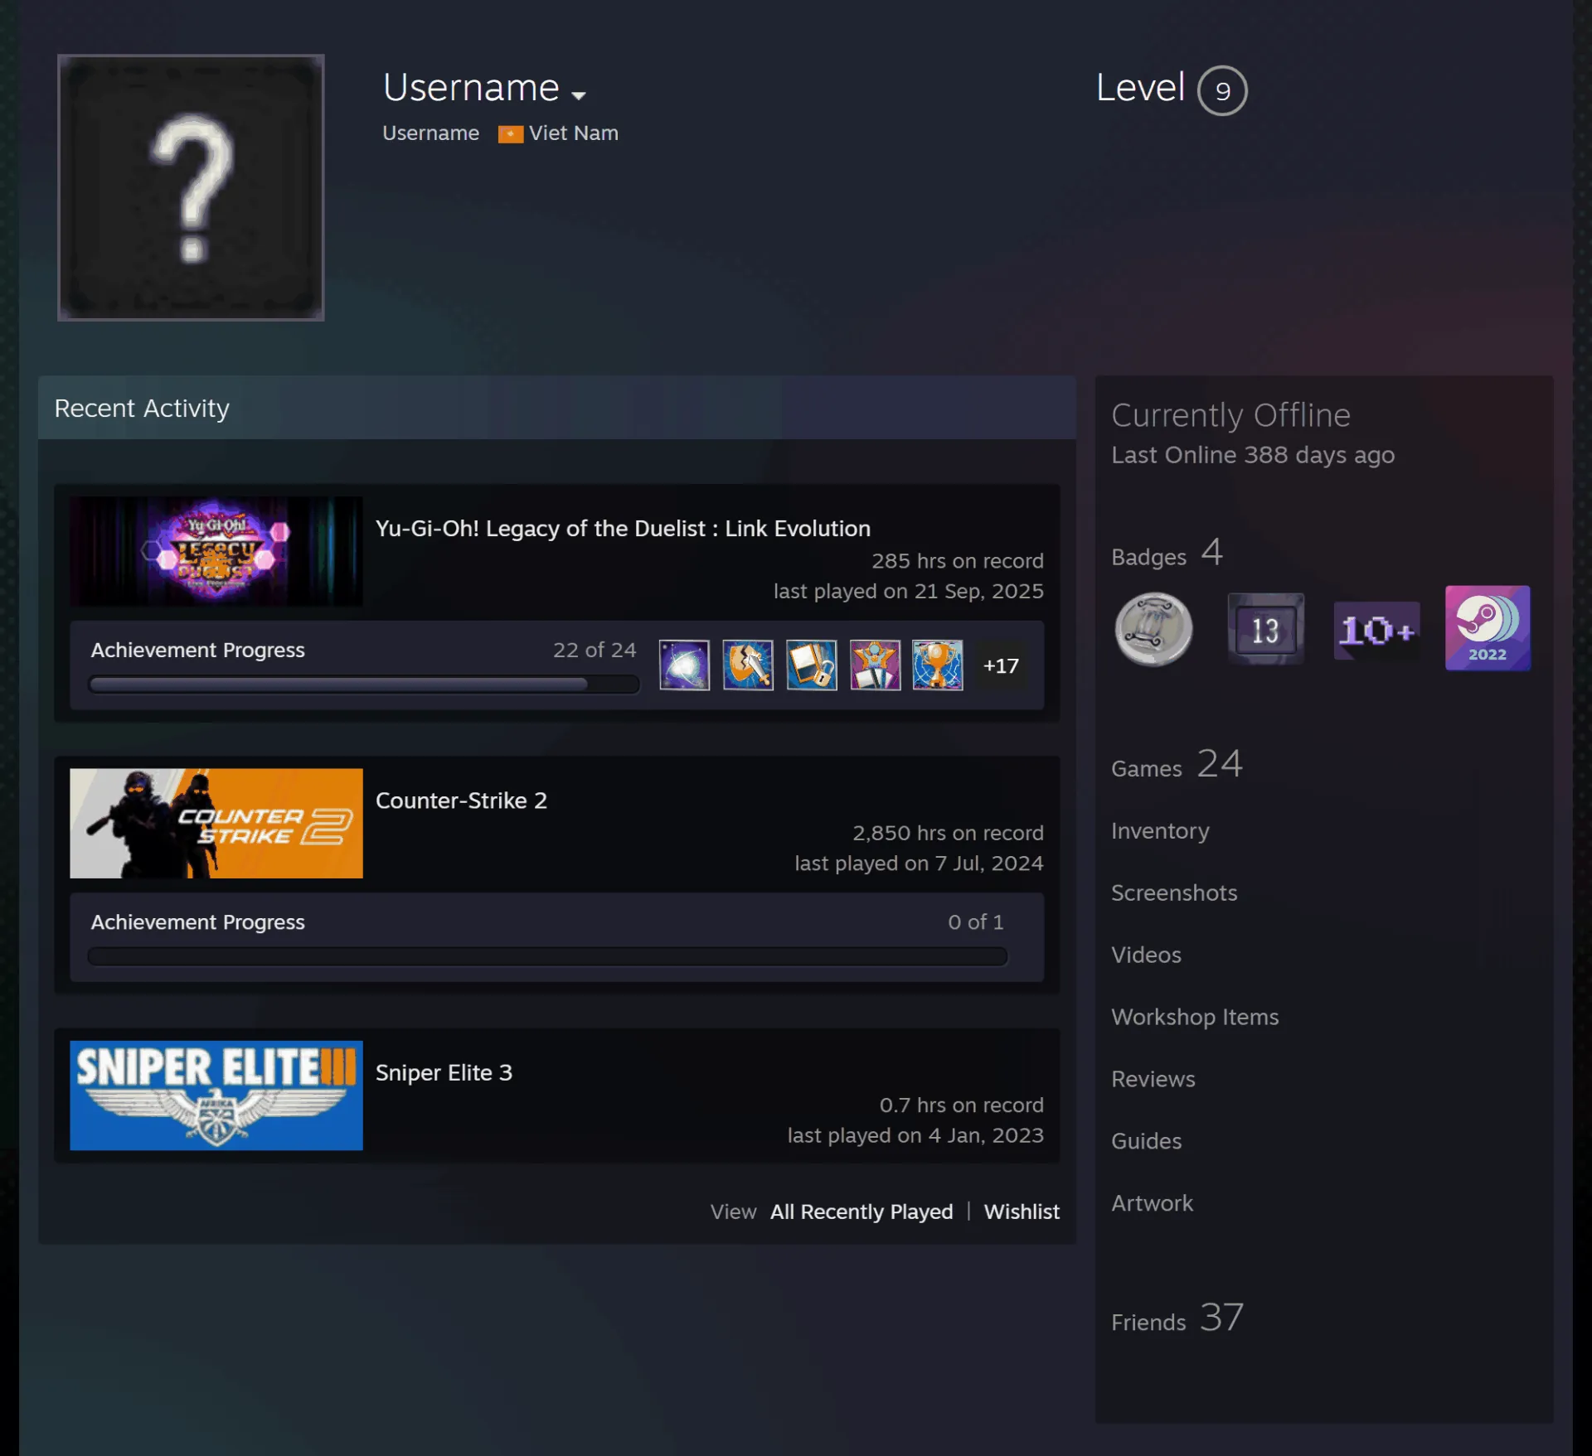Viewport: 1592px width, 1456px height.
Task: Click the fifth Yu-Gi-Oh! achievement trophy icon
Action: pyautogui.click(x=938, y=665)
